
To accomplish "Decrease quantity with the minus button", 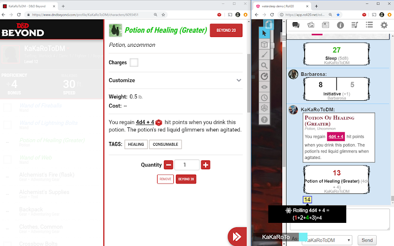I will tap(168, 165).
